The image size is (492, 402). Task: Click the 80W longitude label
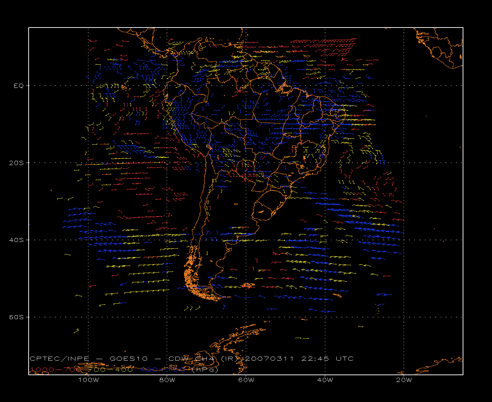167,380
